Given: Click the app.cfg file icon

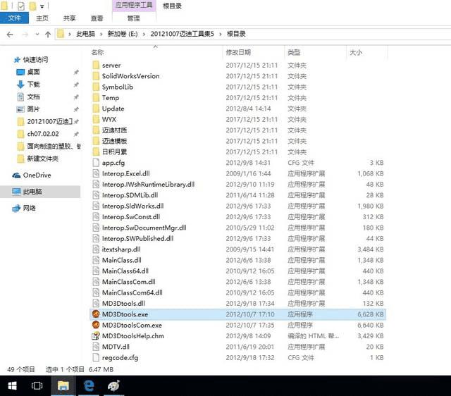Looking at the screenshot, I should pyautogui.click(x=96, y=163).
